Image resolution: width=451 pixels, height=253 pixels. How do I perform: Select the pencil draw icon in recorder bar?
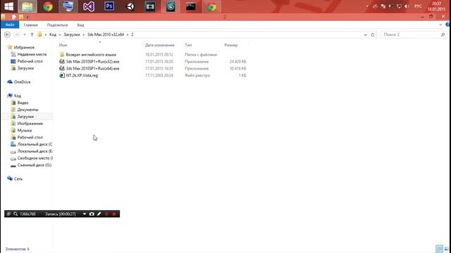point(99,214)
